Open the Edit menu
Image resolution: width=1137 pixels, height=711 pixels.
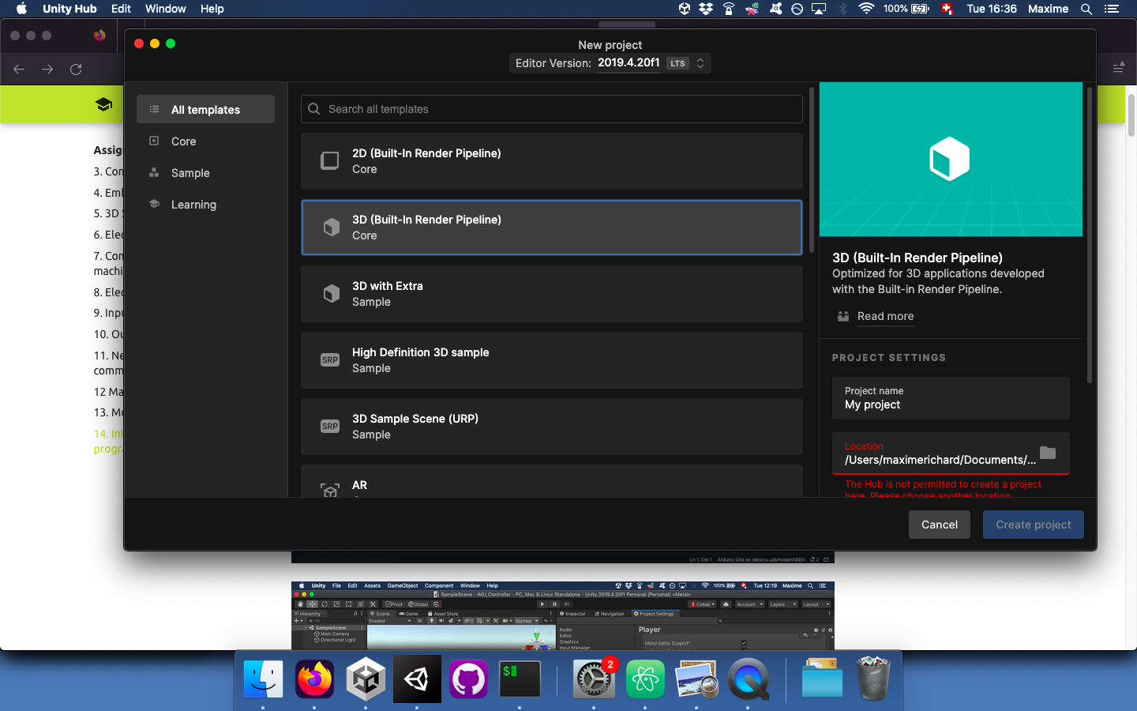(121, 9)
